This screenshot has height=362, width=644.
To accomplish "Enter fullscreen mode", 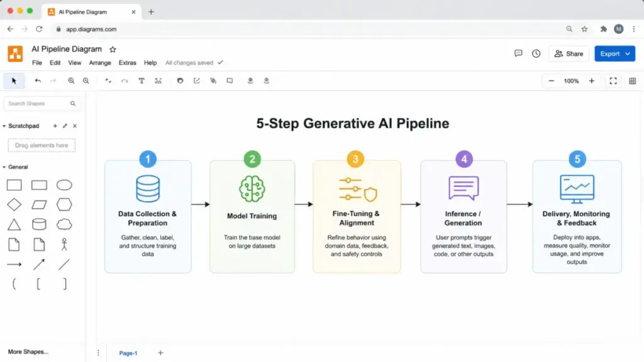I will pos(613,81).
